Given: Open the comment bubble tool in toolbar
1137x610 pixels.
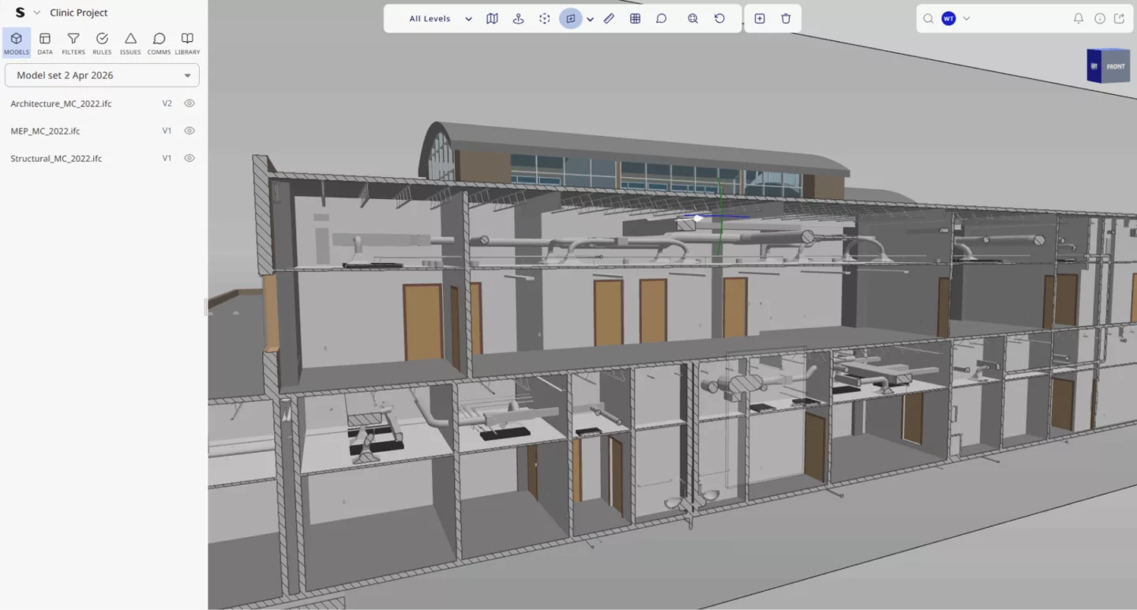Looking at the screenshot, I should pos(662,19).
